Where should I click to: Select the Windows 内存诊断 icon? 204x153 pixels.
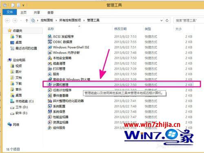[x=50, y=52]
